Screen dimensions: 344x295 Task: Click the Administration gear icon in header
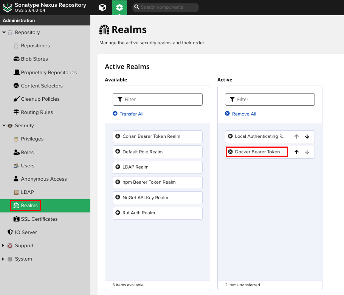[x=119, y=8]
